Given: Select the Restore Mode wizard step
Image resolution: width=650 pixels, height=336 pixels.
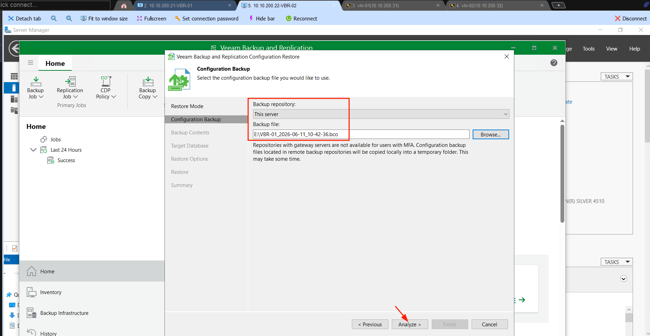Looking at the screenshot, I should coord(187,106).
